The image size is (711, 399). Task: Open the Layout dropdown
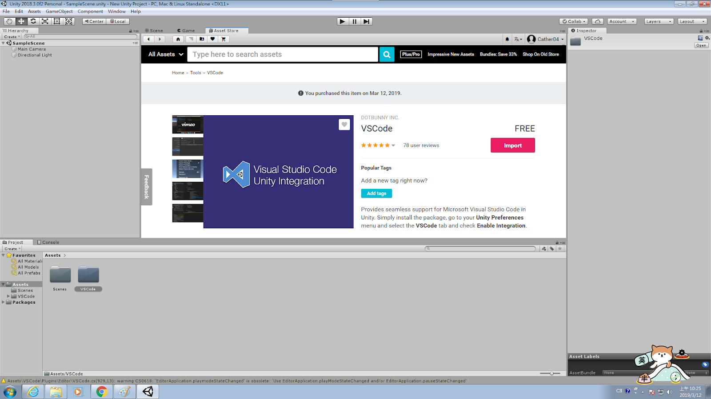click(692, 21)
